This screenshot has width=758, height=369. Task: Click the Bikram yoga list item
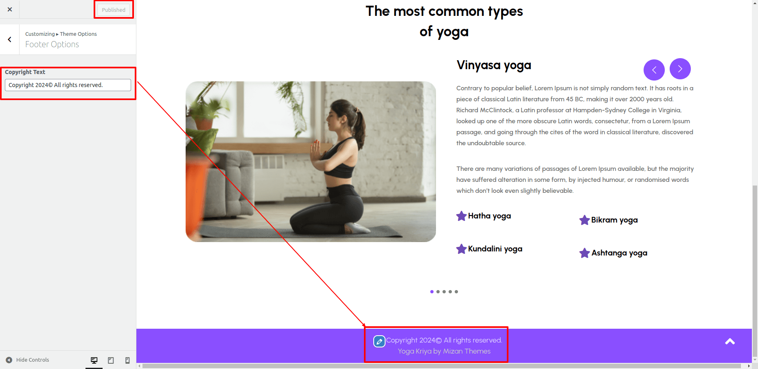[609, 220]
